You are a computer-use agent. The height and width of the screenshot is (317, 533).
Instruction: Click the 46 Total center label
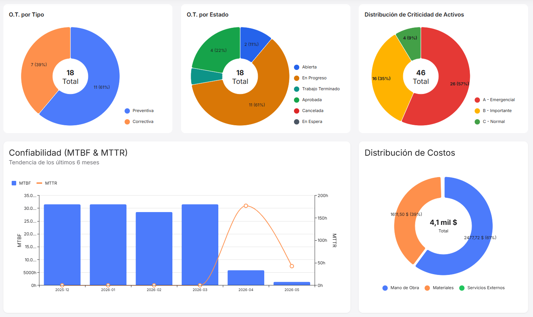click(421, 77)
